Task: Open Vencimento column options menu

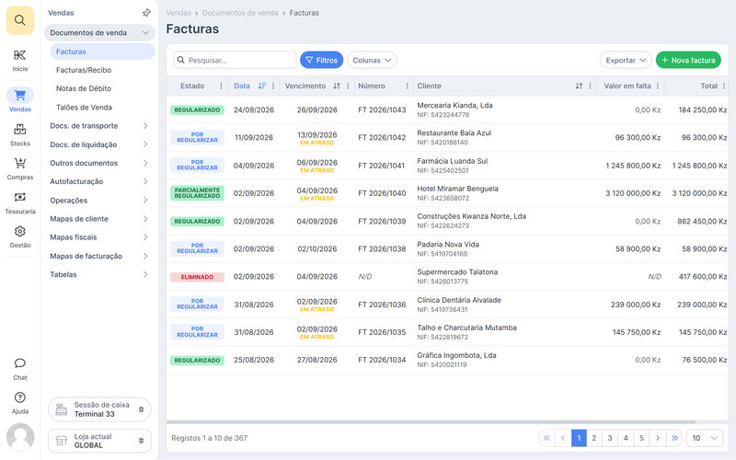Action: pyautogui.click(x=348, y=86)
